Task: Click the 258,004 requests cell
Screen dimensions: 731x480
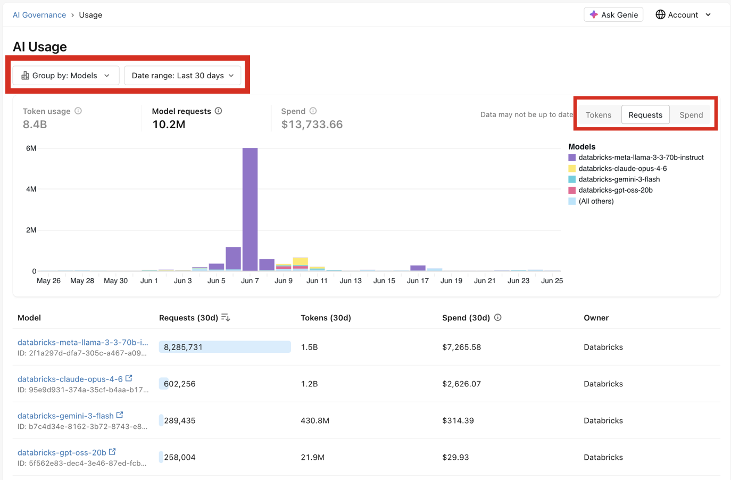Action: pyautogui.click(x=180, y=457)
